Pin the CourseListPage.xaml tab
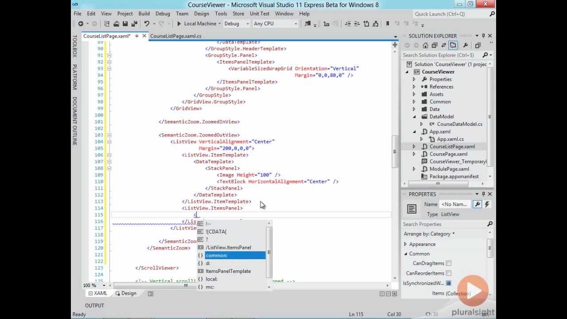This screenshot has height=319, width=567. coord(136,36)
